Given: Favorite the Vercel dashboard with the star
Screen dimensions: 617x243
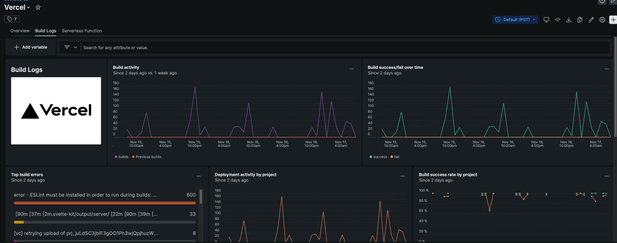Looking at the screenshot, I should point(38,8).
